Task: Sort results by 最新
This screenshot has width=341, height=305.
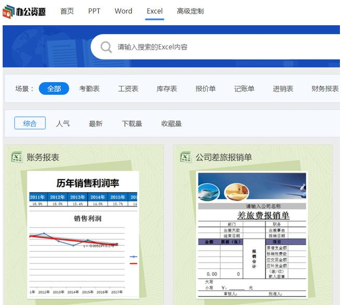Action: point(96,123)
